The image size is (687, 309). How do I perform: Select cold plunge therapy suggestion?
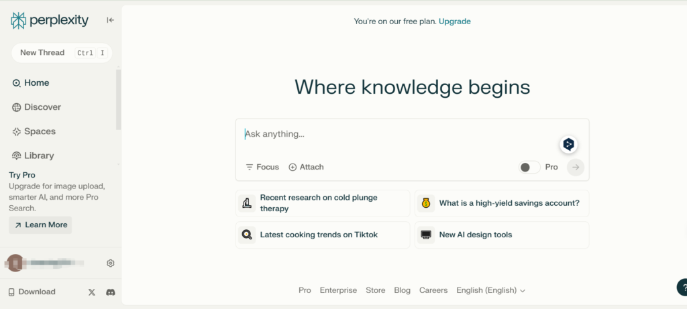click(323, 204)
